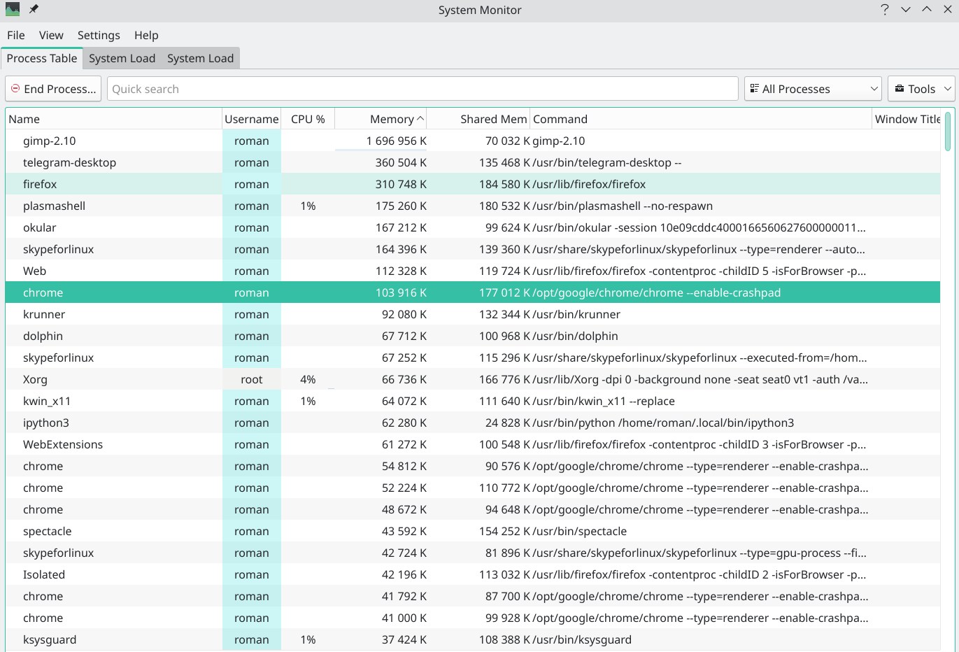This screenshot has height=652, width=959.
Task: Click the vertical scrollbar handle of process table
Action: 948,131
